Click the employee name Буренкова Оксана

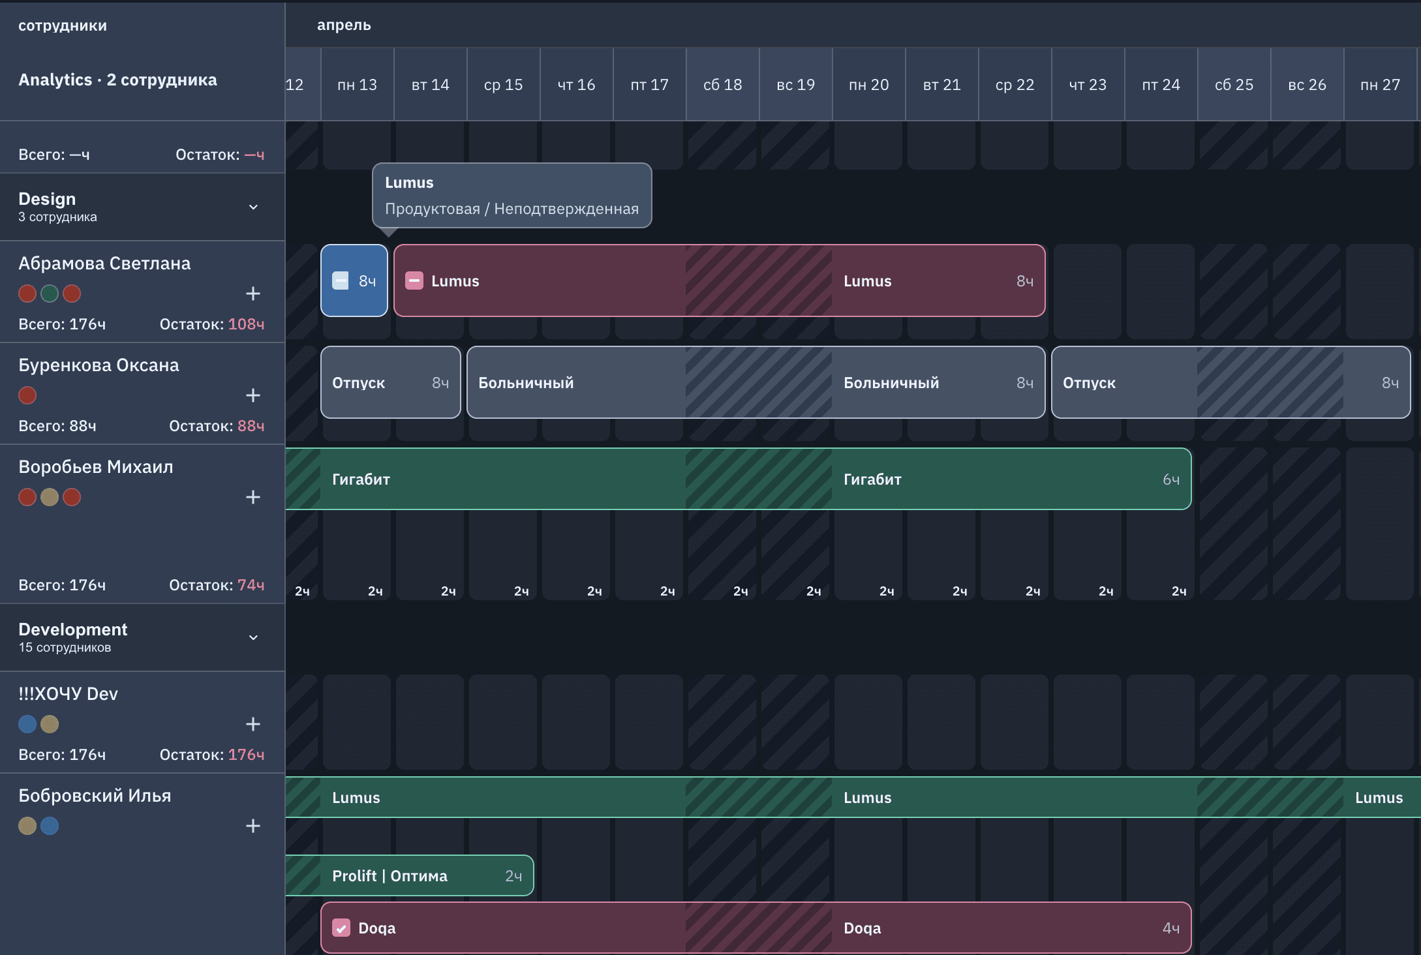(99, 365)
